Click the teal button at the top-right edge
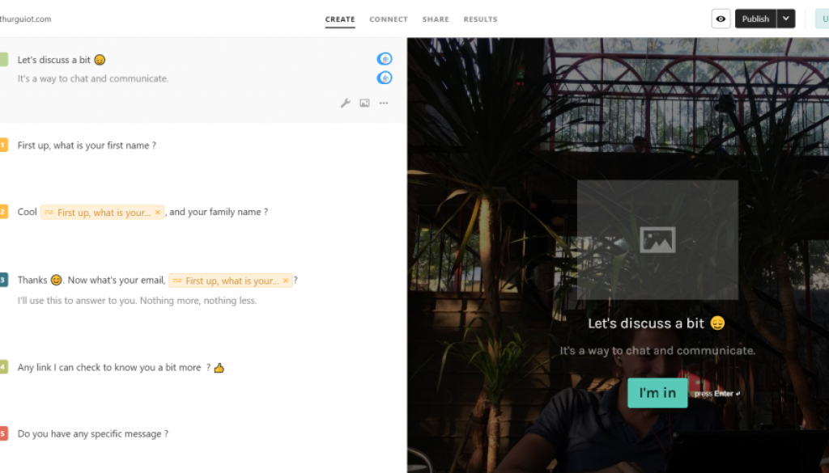 (x=823, y=19)
